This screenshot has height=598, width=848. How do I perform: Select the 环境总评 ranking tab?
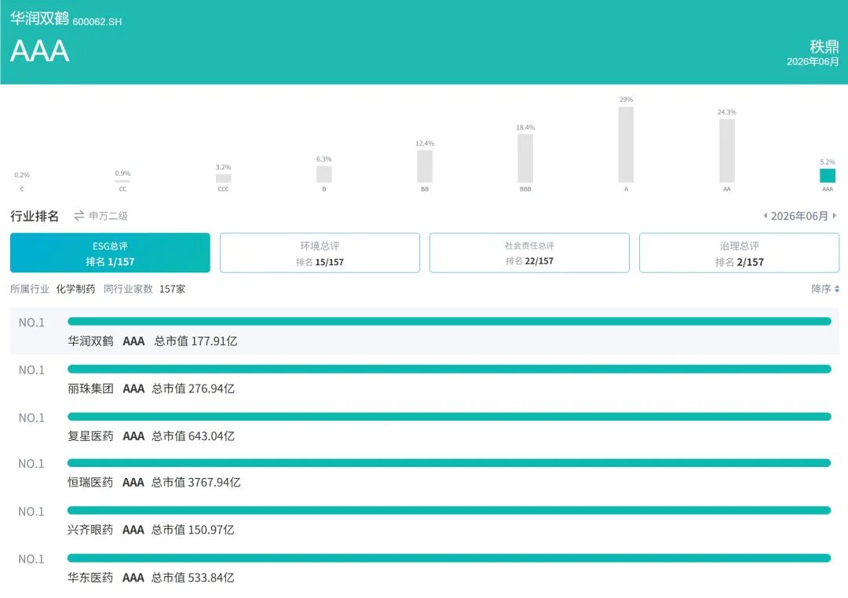(320, 253)
